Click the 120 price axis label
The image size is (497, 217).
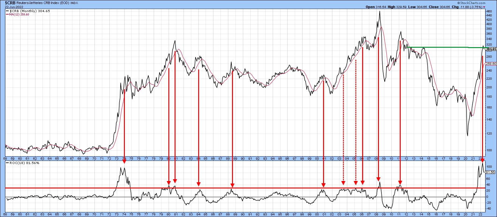click(x=489, y=134)
